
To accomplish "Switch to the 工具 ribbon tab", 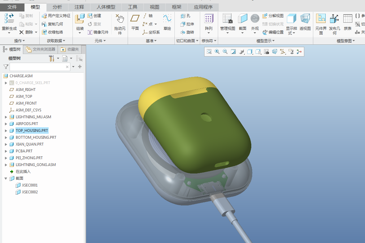I will [133, 7].
